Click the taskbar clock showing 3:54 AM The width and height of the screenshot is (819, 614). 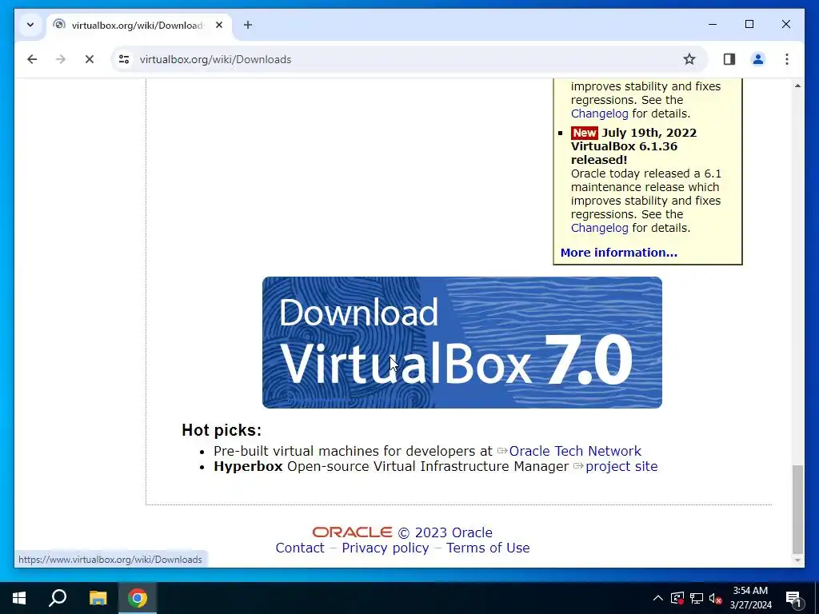click(x=750, y=598)
